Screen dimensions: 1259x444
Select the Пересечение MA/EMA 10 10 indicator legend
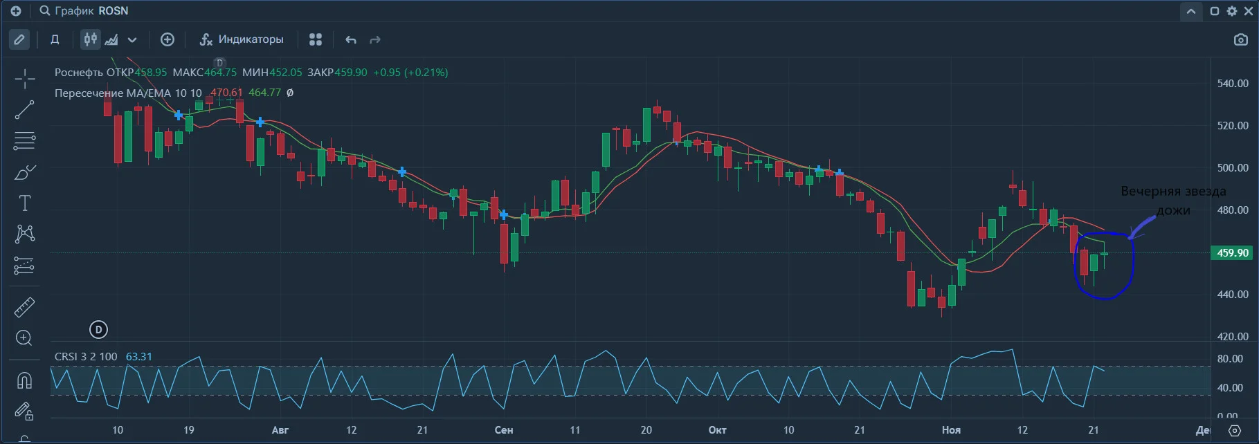(128, 93)
